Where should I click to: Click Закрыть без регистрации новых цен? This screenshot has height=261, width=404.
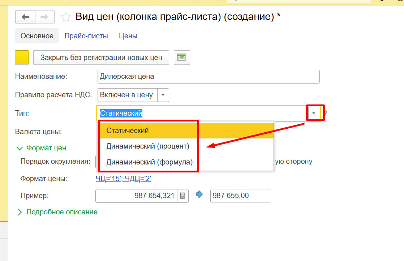[101, 57]
